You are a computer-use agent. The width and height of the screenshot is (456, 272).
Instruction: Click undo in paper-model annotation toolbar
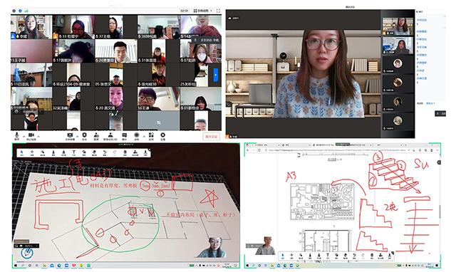pyautogui.click(x=105, y=152)
